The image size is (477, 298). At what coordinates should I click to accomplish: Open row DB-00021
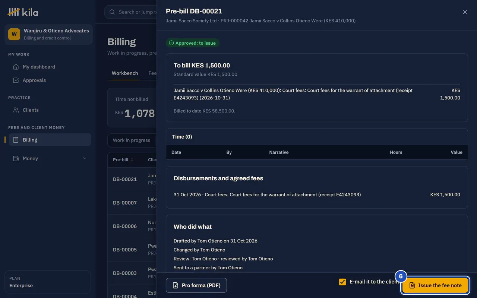click(132, 179)
